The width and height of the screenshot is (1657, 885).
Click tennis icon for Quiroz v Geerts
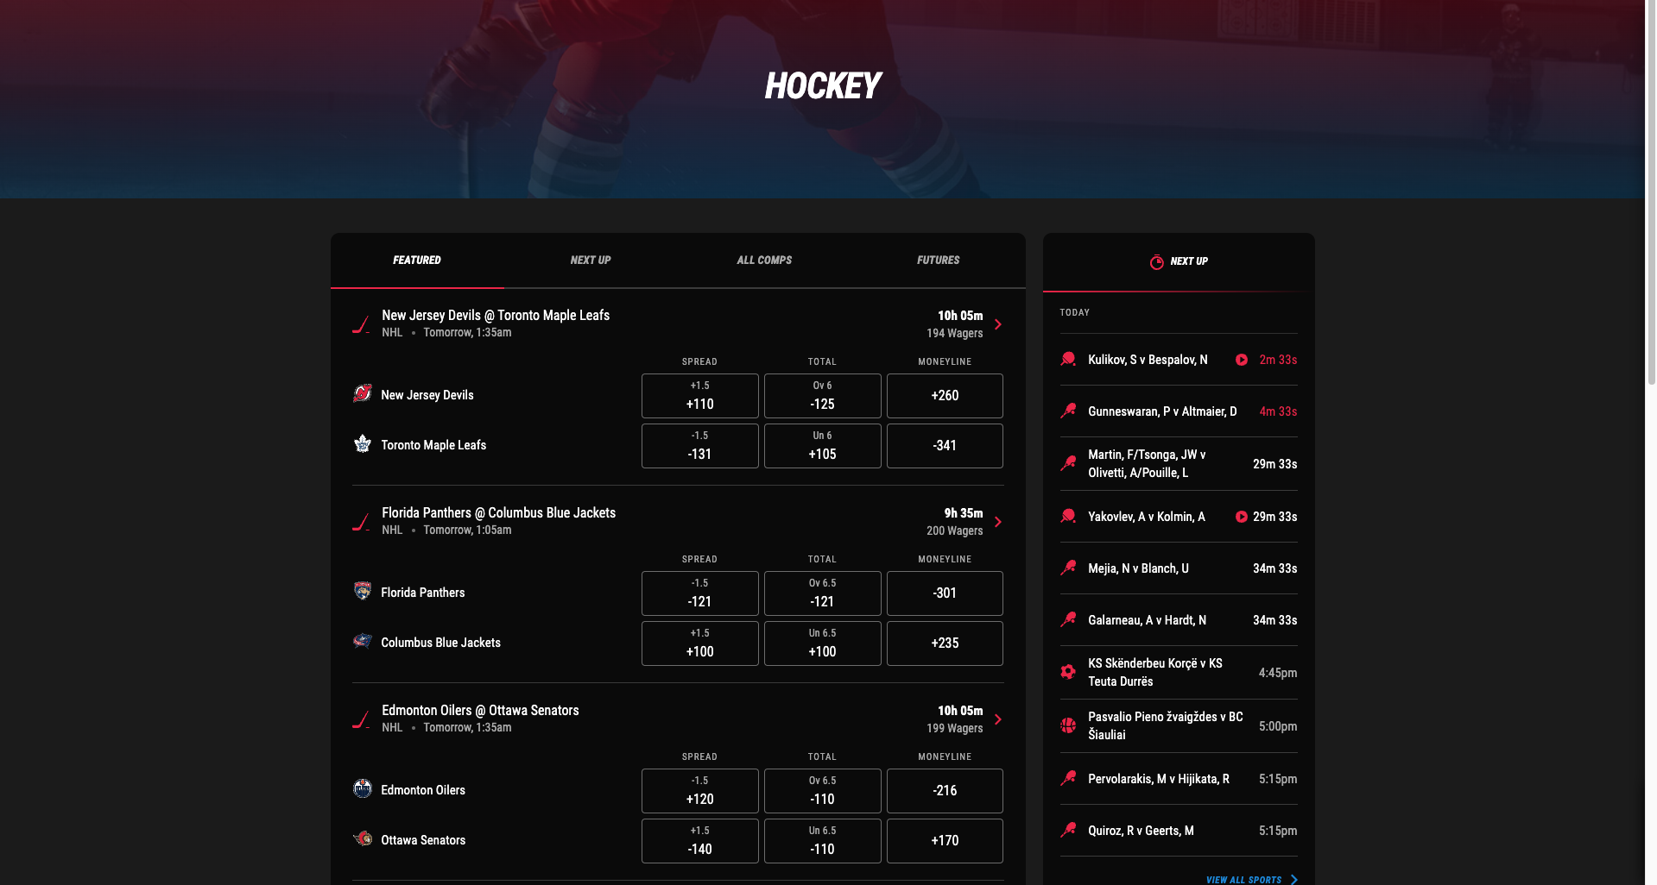click(1068, 830)
